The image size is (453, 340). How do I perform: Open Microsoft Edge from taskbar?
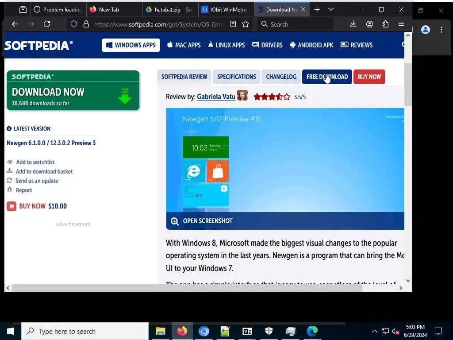(x=312, y=331)
